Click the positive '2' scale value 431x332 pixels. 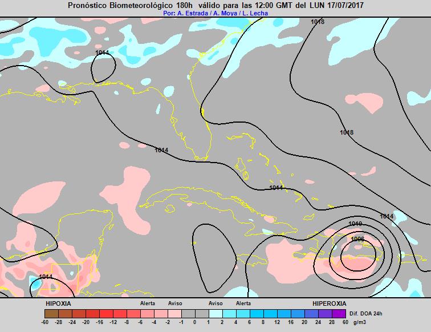(x=222, y=322)
